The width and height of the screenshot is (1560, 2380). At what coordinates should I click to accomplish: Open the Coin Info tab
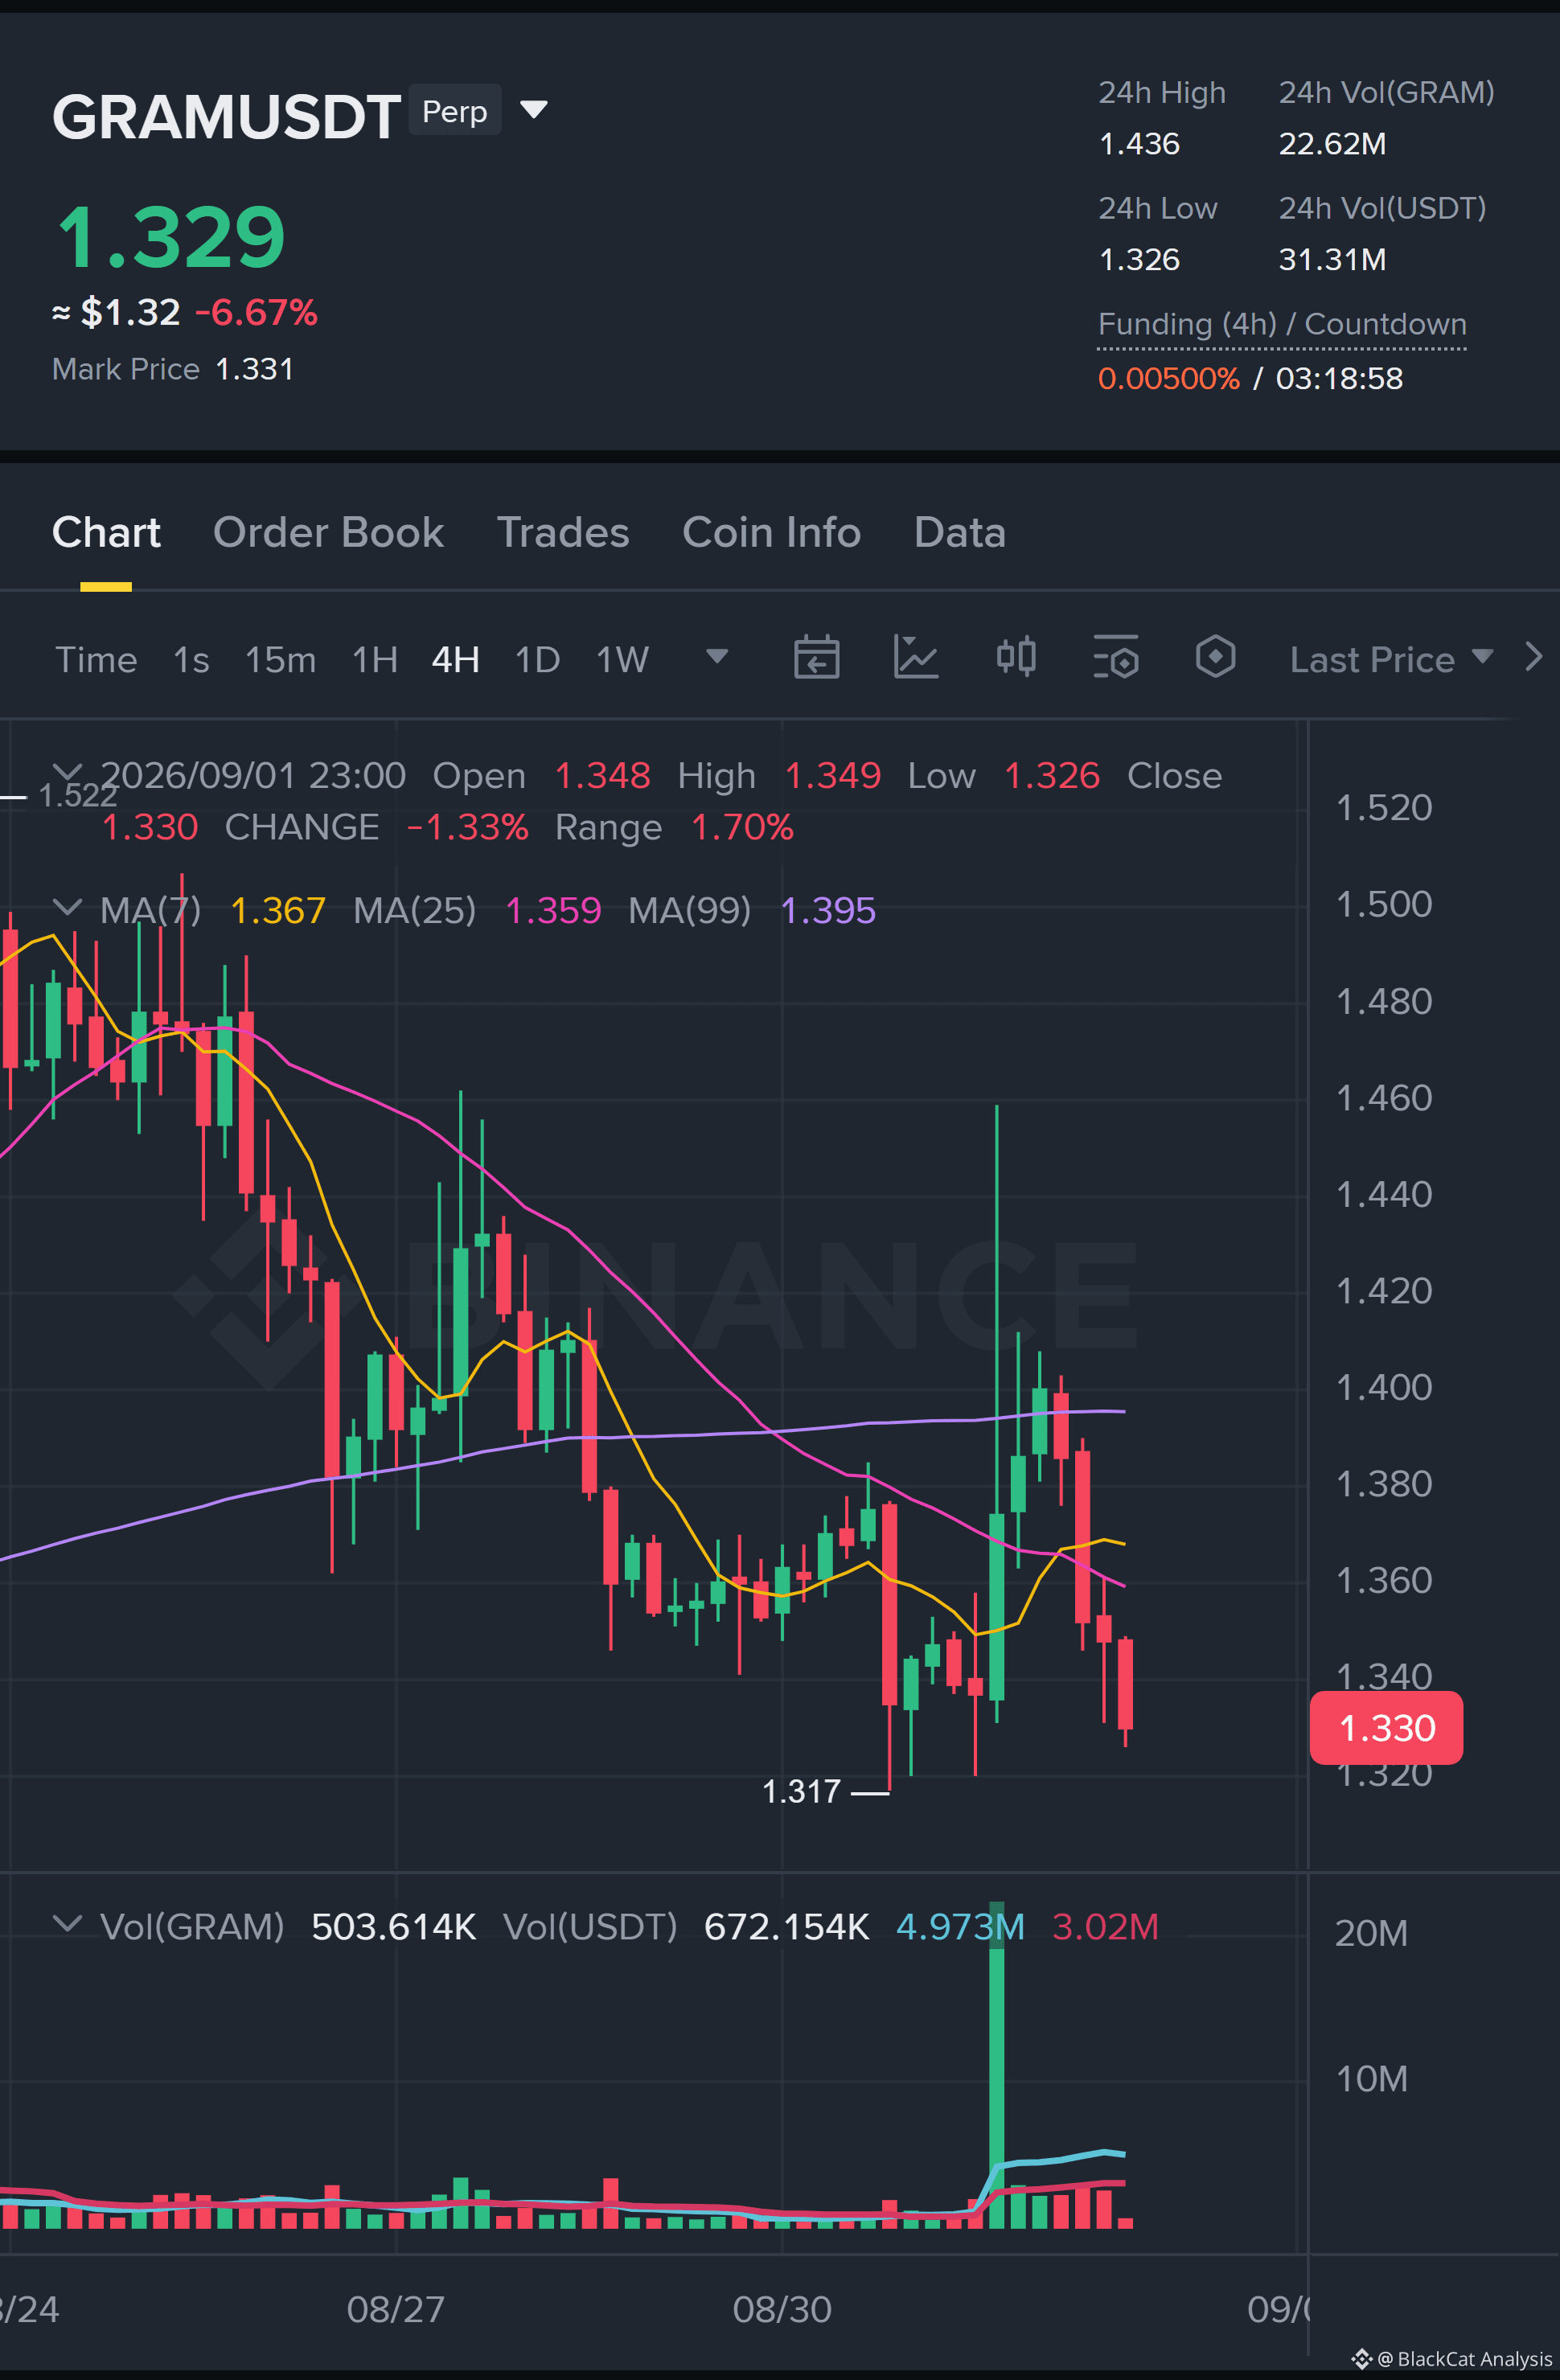tap(771, 532)
